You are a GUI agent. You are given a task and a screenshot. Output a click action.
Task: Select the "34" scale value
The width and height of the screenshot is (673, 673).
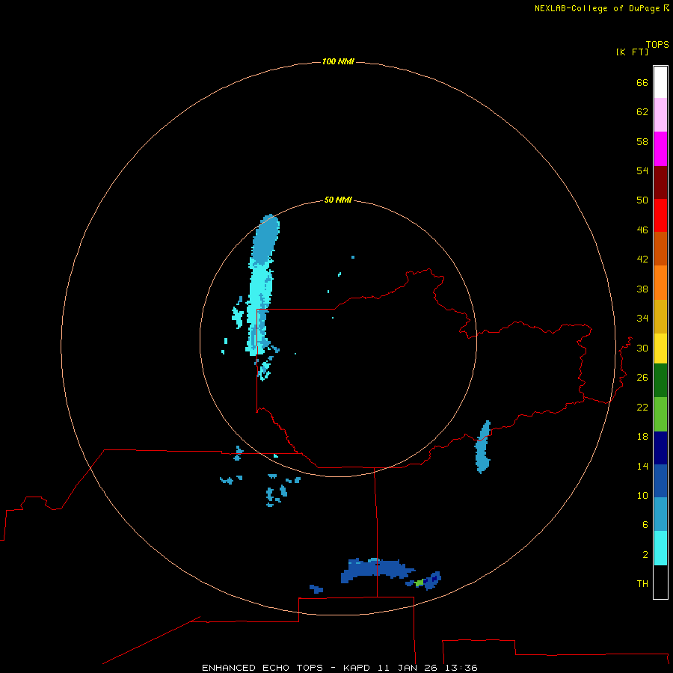pyautogui.click(x=642, y=318)
